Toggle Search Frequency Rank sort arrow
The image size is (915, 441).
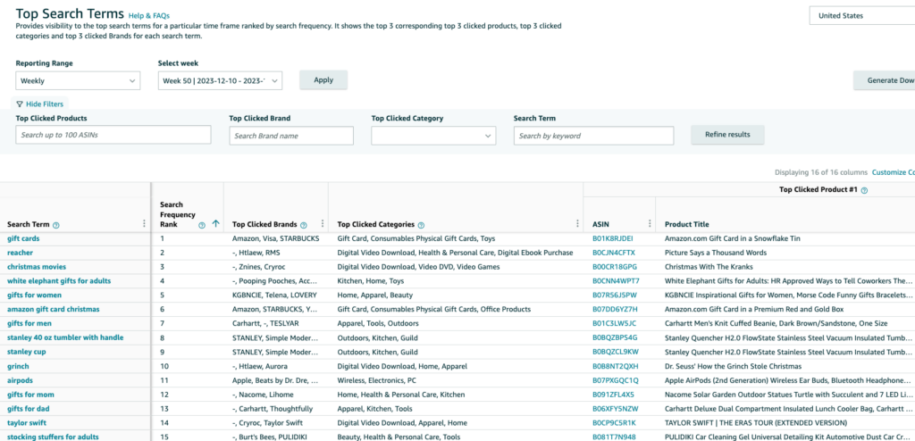[216, 224]
